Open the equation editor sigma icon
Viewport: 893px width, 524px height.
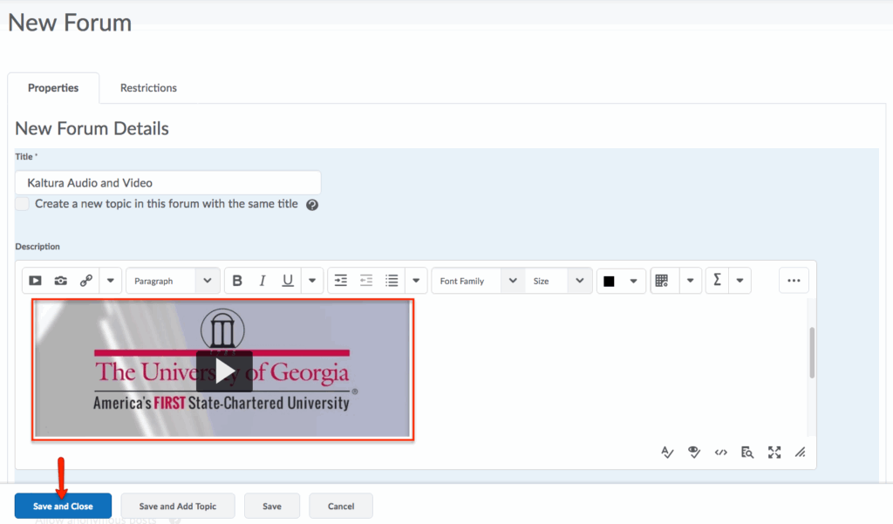(717, 281)
